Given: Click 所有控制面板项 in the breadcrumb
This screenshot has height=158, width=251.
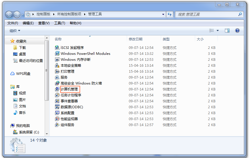Looking at the screenshot, I should [x=69, y=14].
